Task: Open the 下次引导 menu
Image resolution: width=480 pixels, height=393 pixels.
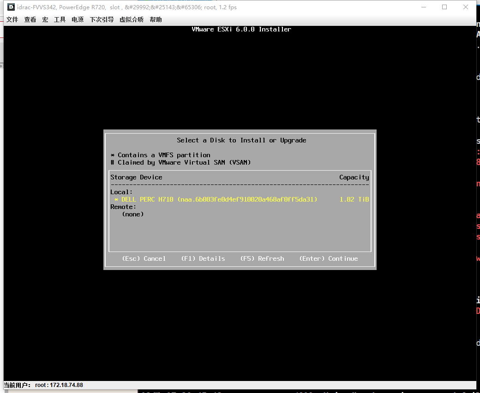Action: [x=102, y=19]
